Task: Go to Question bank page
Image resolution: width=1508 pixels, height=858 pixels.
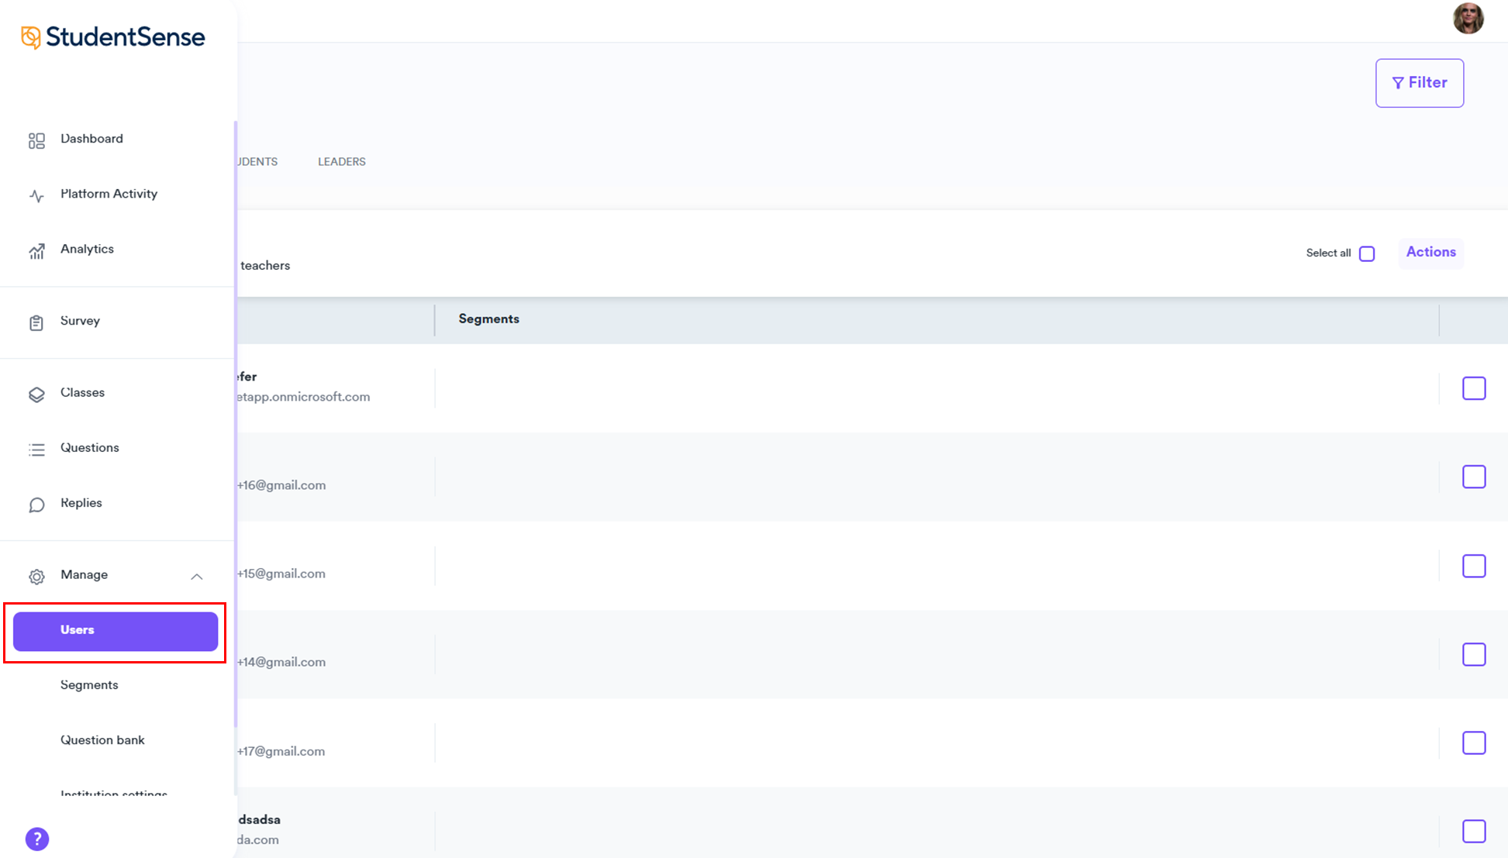Action: click(x=102, y=740)
